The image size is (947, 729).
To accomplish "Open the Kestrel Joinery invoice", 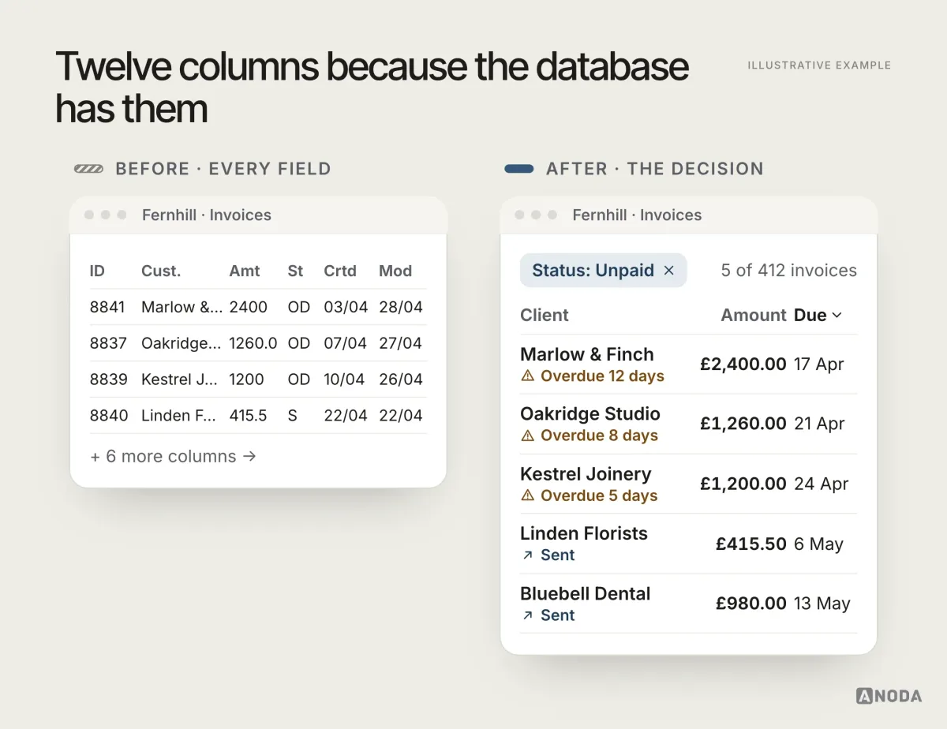I will click(x=688, y=484).
